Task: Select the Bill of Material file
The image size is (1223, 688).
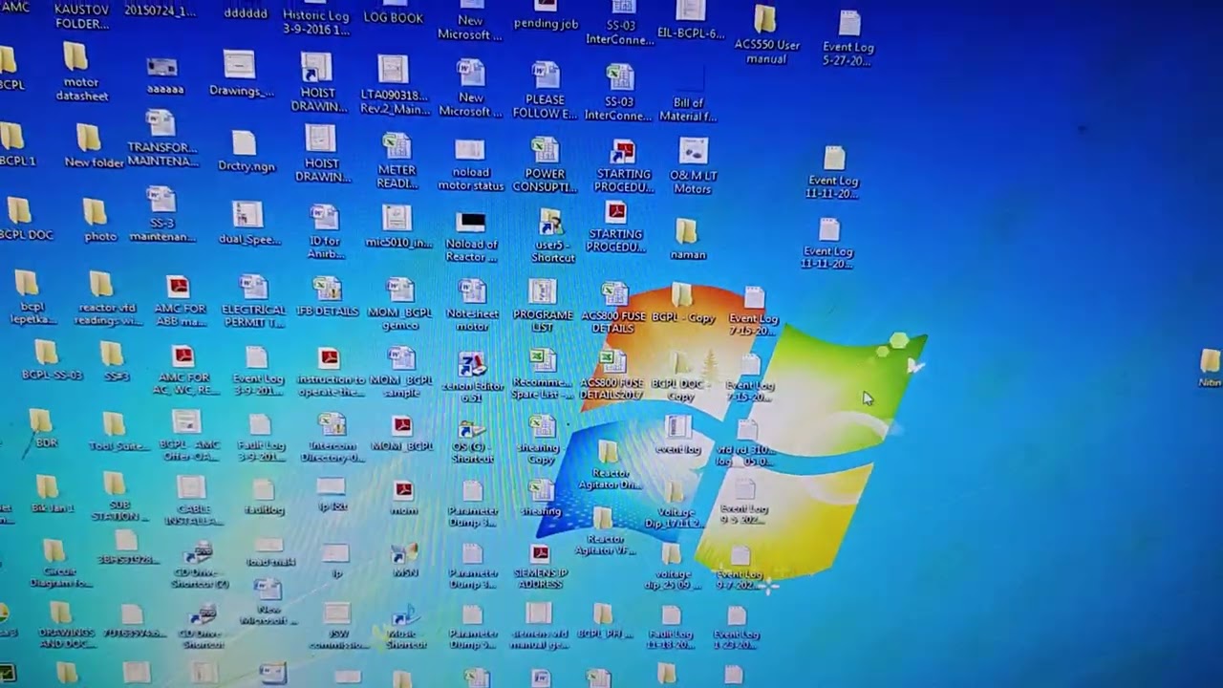Action: point(688,96)
